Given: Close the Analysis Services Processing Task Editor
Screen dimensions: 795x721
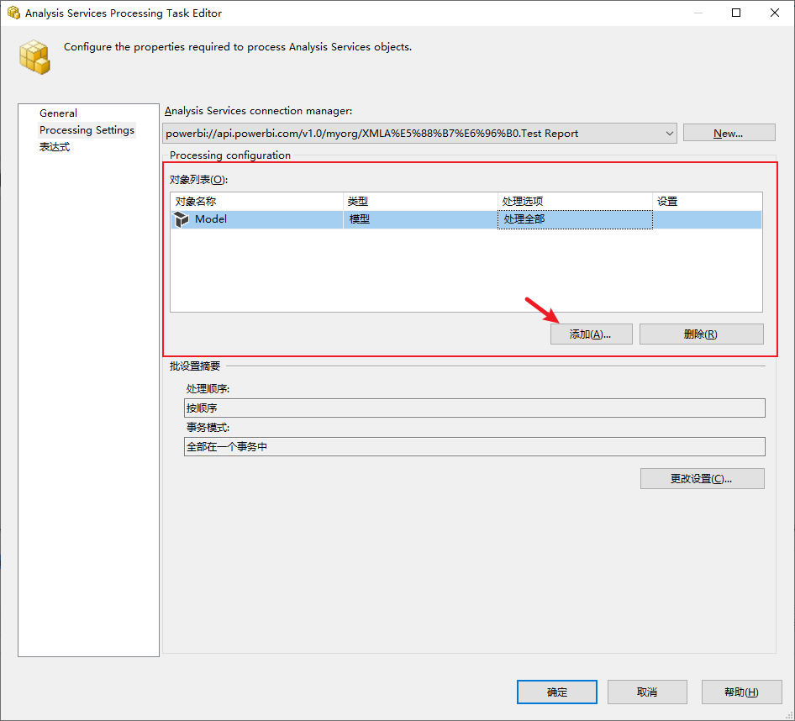Looking at the screenshot, I should [775, 13].
